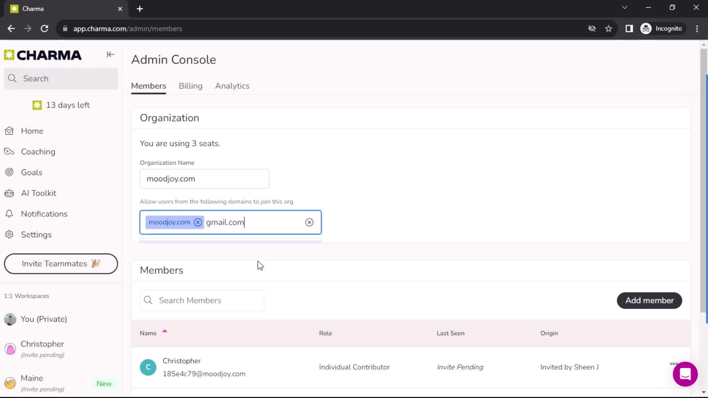This screenshot has width=708, height=398.
Task: Open the Chrome menu (three dots)
Action: (x=697, y=28)
